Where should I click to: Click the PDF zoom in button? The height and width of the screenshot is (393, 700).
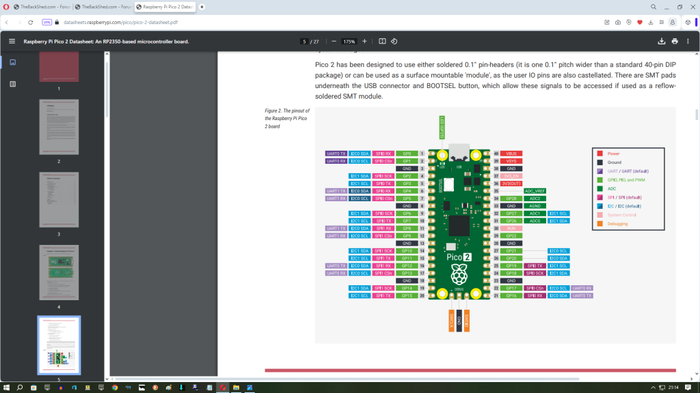tap(364, 41)
